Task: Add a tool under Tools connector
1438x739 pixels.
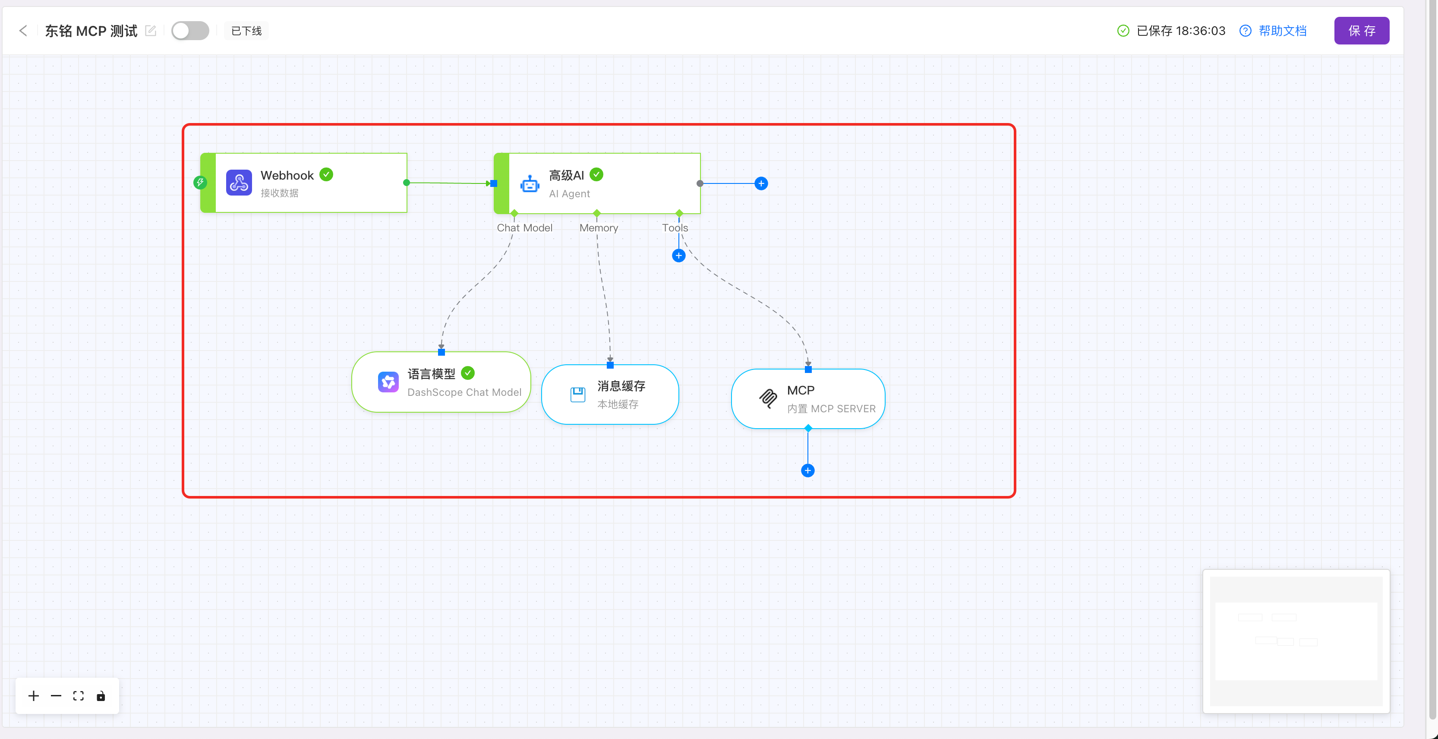Action: tap(678, 256)
